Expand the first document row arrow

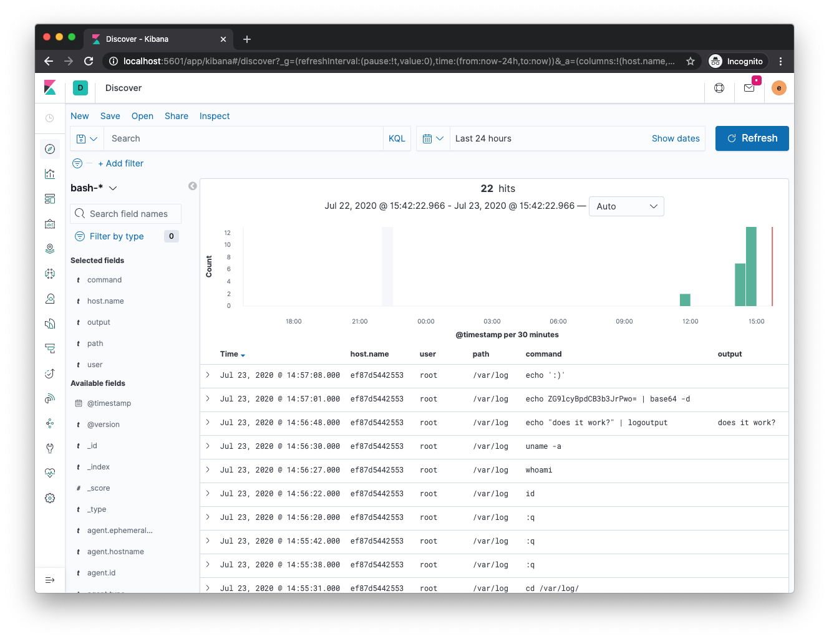point(207,375)
